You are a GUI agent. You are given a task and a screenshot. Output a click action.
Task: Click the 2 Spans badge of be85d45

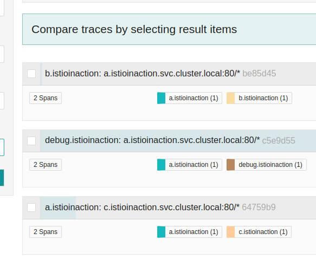[x=46, y=98]
